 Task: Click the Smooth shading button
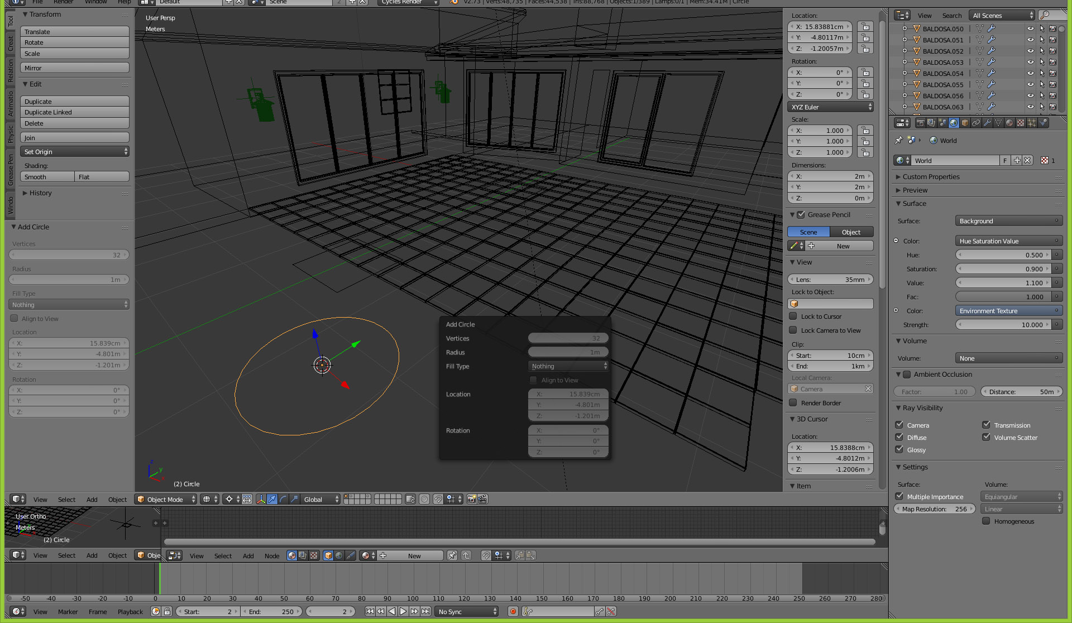[x=47, y=177]
